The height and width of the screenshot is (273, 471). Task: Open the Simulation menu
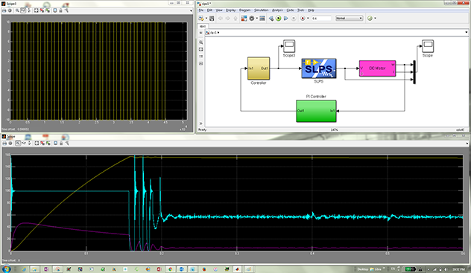pyautogui.click(x=261, y=10)
